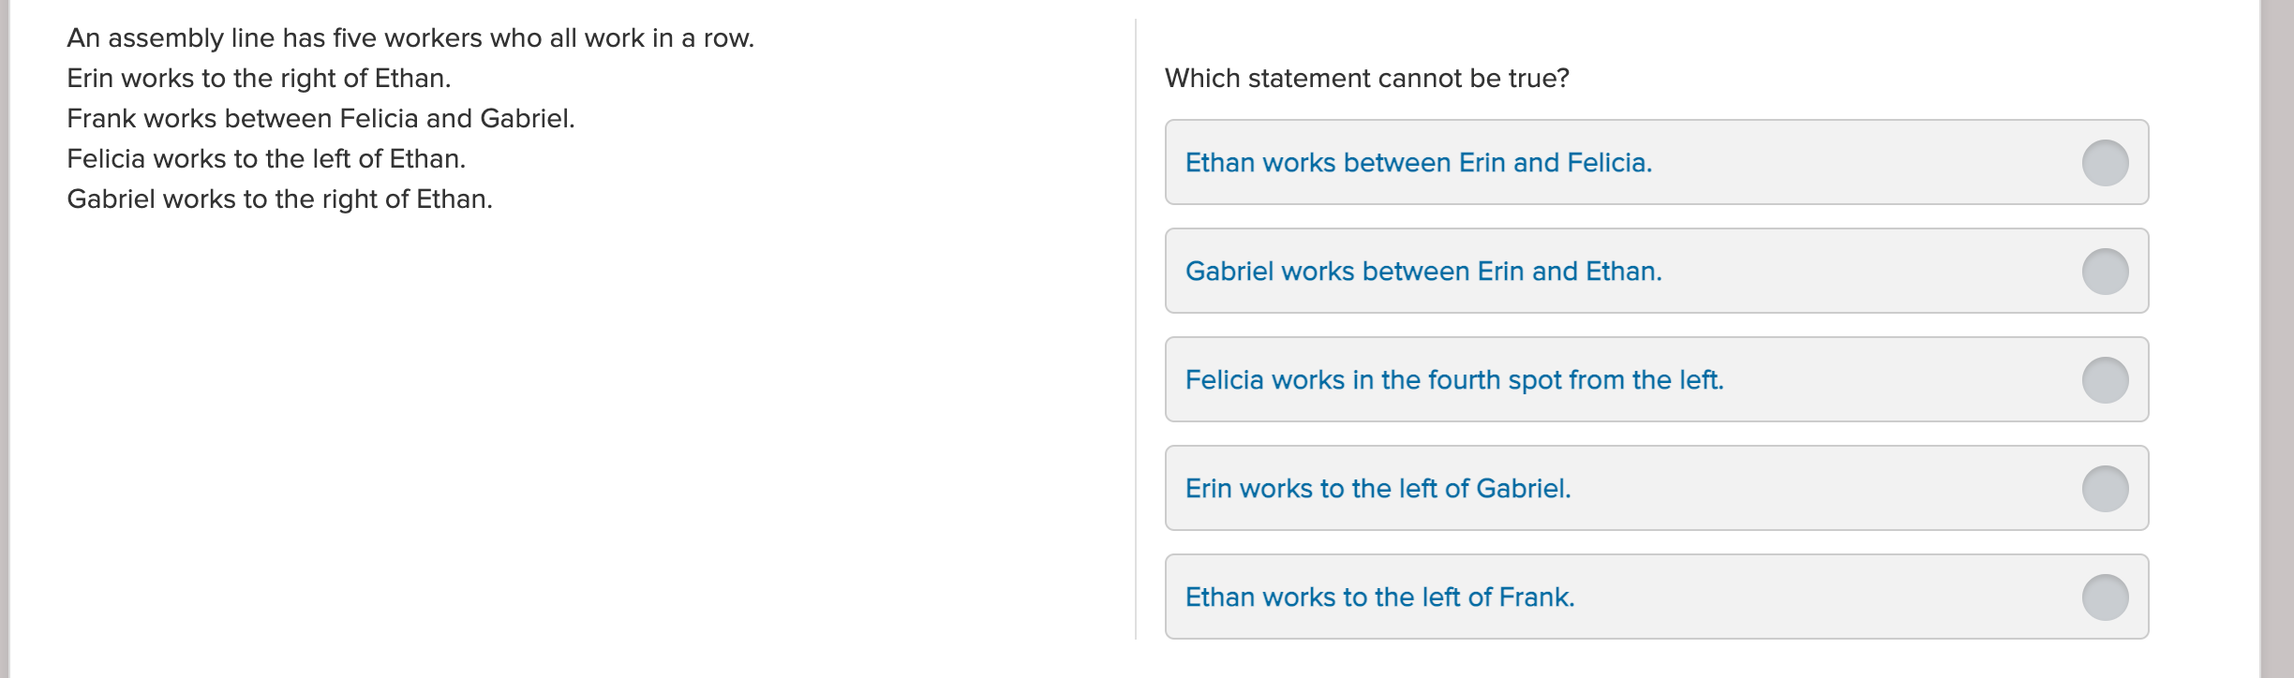
Task: Select radio for Felicia in fourth spot
Action: pyautogui.click(x=2105, y=380)
